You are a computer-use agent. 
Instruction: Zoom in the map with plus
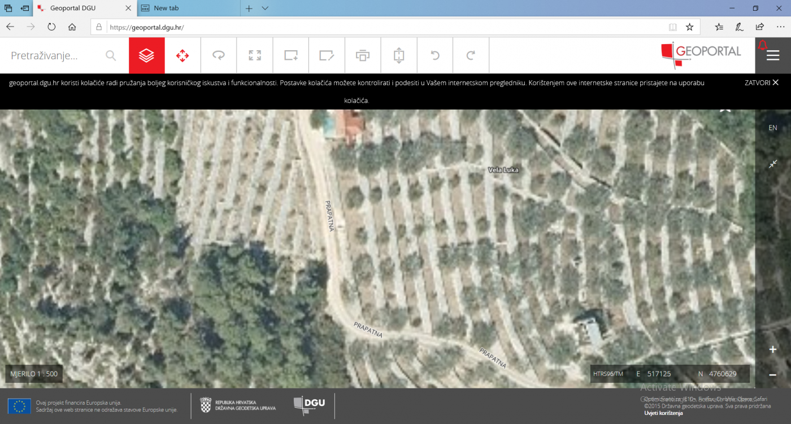tap(773, 349)
